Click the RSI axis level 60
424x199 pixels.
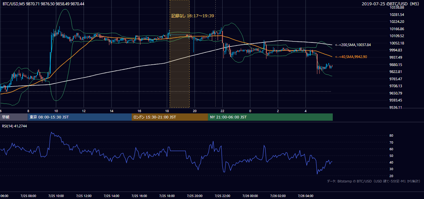[391, 149]
